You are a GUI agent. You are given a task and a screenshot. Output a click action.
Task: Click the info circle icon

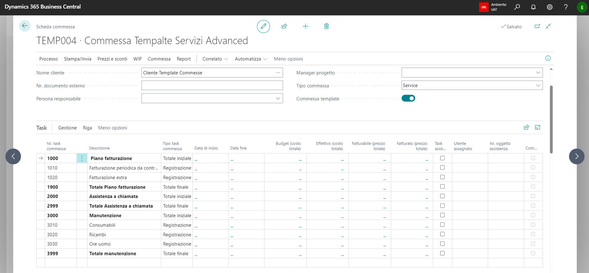click(548, 58)
